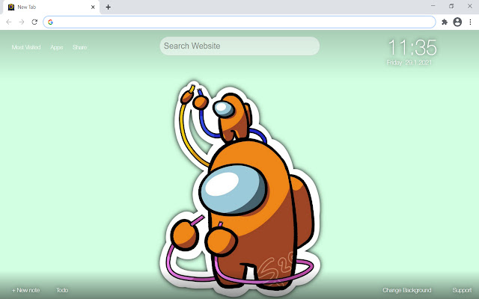Open the Todo list
479x299 pixels.
pos(62,290)
